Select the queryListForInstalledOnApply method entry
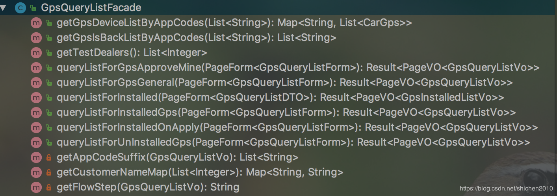Screen dimensions: 557x196 point(297,128)
